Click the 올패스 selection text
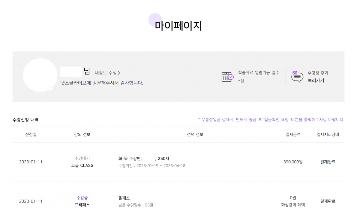This screenshot has width=360, height=216. [124, 198]
